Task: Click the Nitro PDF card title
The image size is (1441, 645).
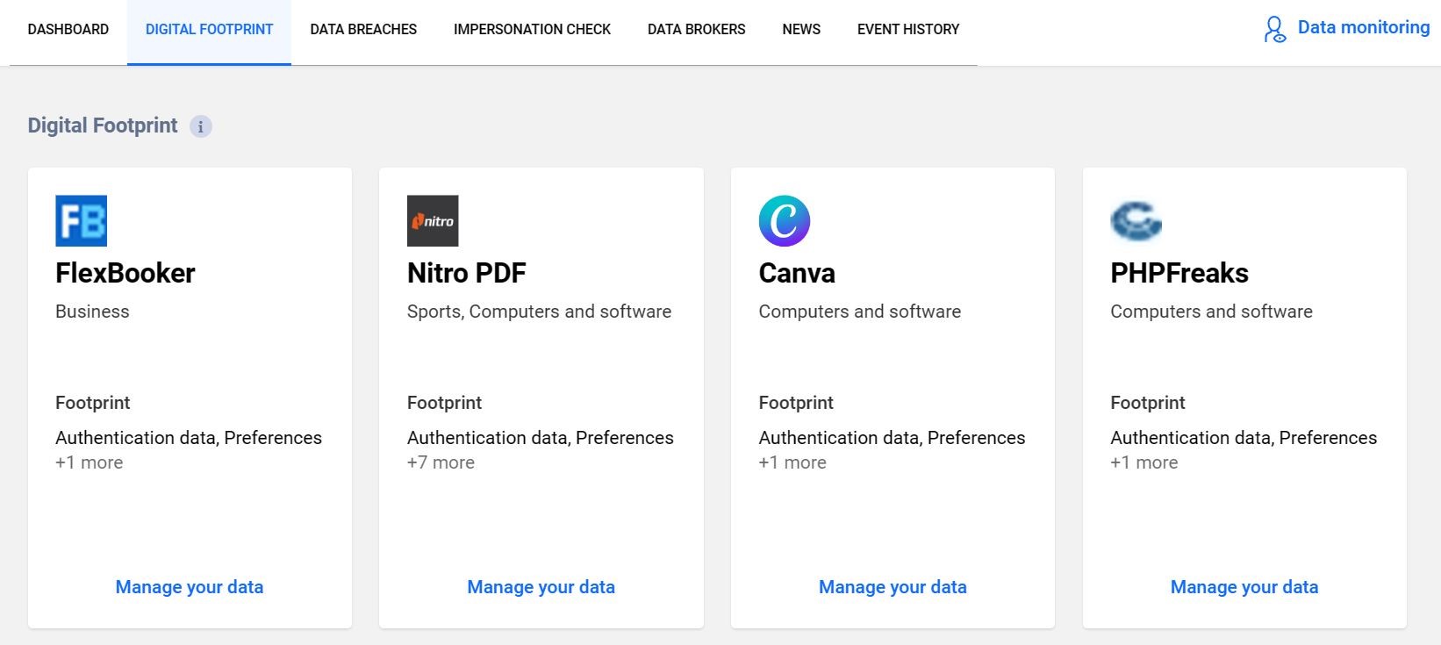Action: click(467, 273)
